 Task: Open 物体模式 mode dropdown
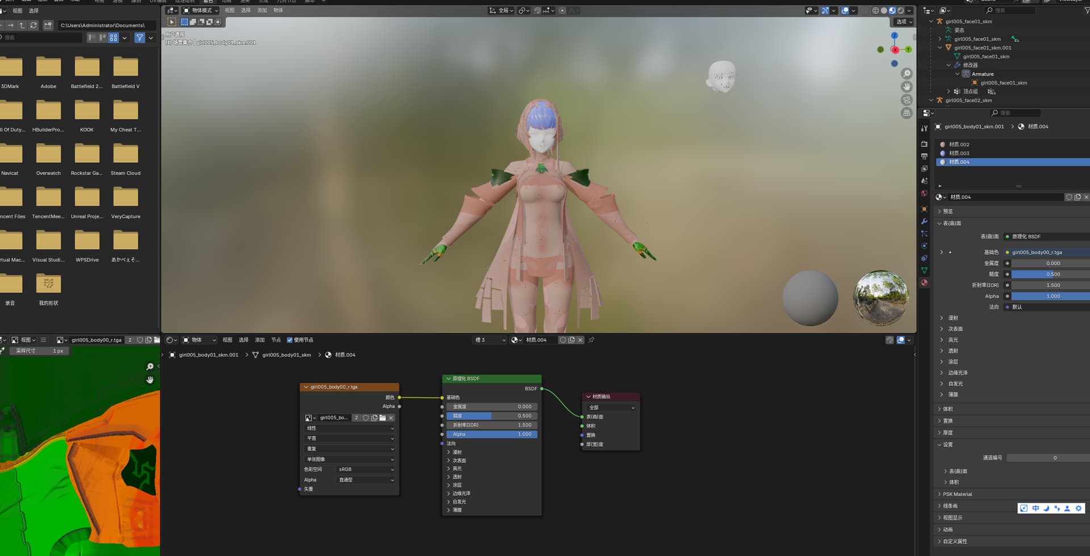[200, 11]
